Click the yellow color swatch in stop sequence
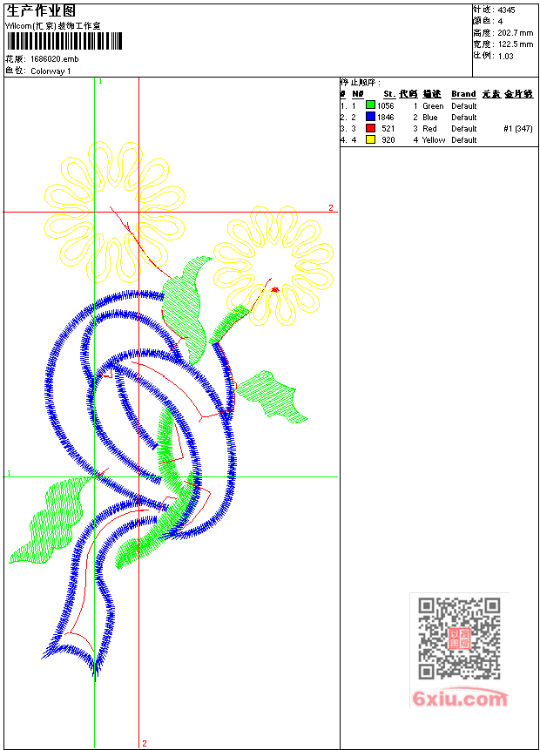 pos(370,139)
